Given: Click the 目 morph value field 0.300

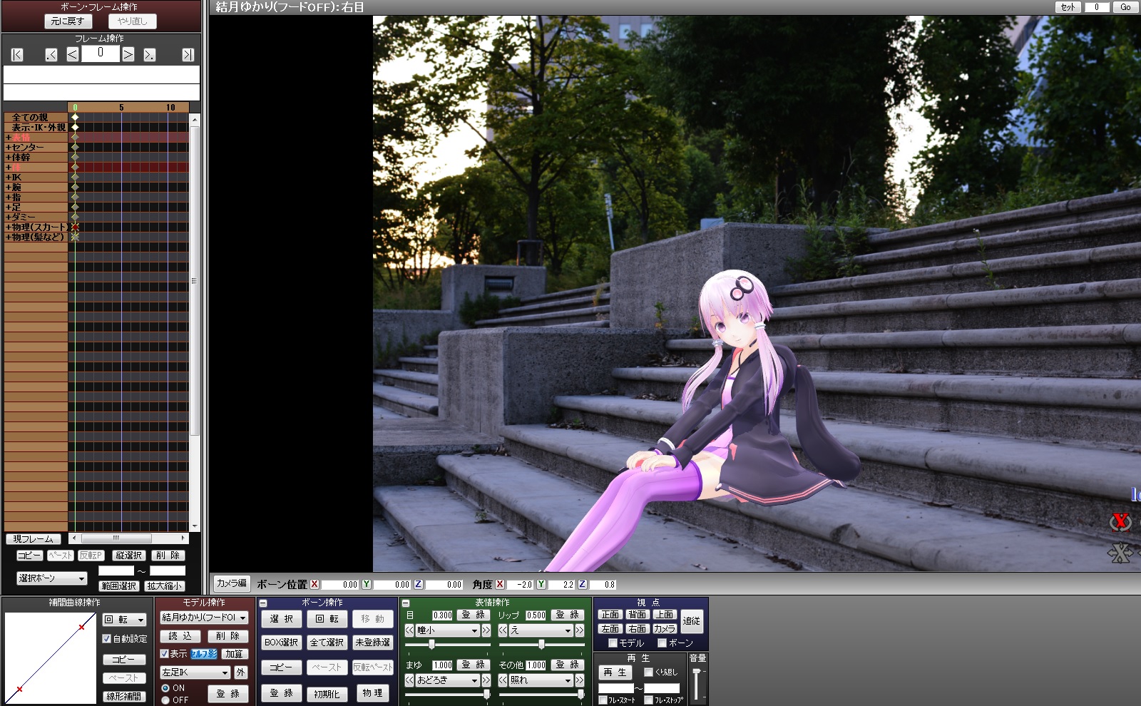Looking at the screenshot, I should [x=442, y=615].
